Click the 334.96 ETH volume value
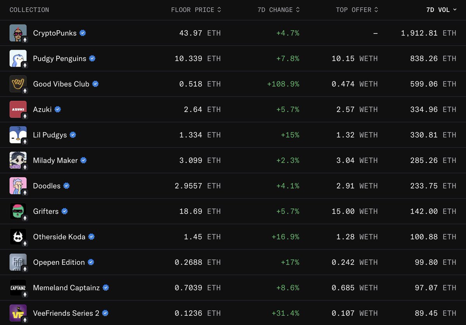This screenshot has height=325, width=466. (x=433, y=109)
